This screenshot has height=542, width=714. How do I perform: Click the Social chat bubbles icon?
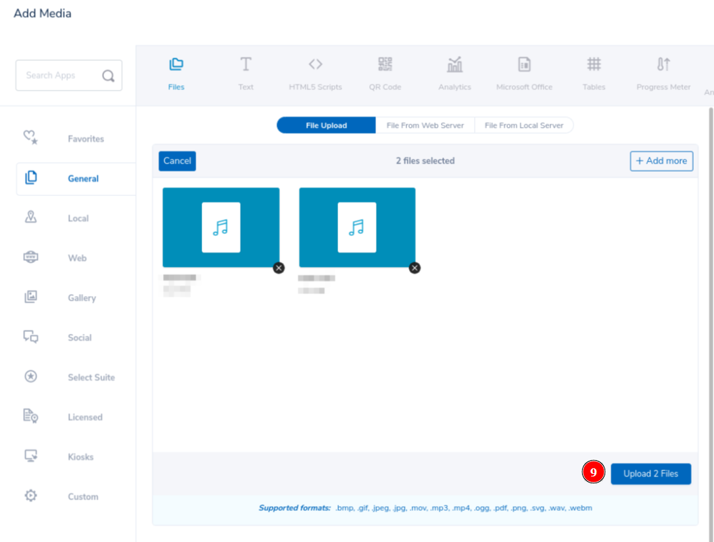point(30,337)
